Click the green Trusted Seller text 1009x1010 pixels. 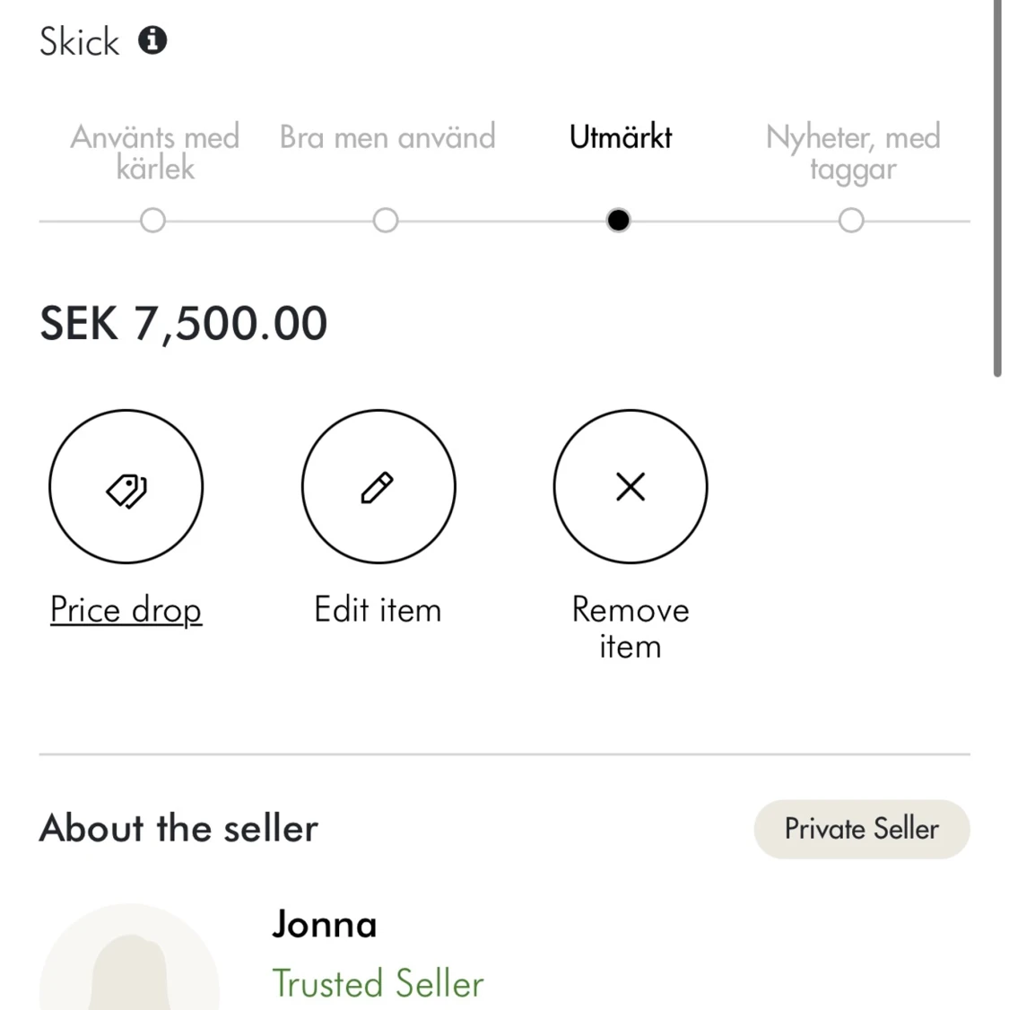[x=378, y=983]
